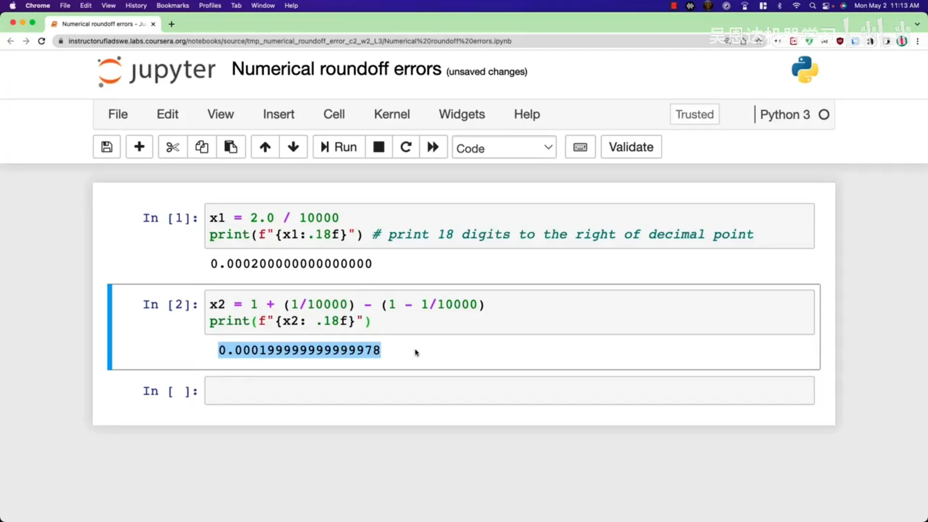Click into the empty third cell
This screenshot has height=522, width=928.
(x=509, y=391)
